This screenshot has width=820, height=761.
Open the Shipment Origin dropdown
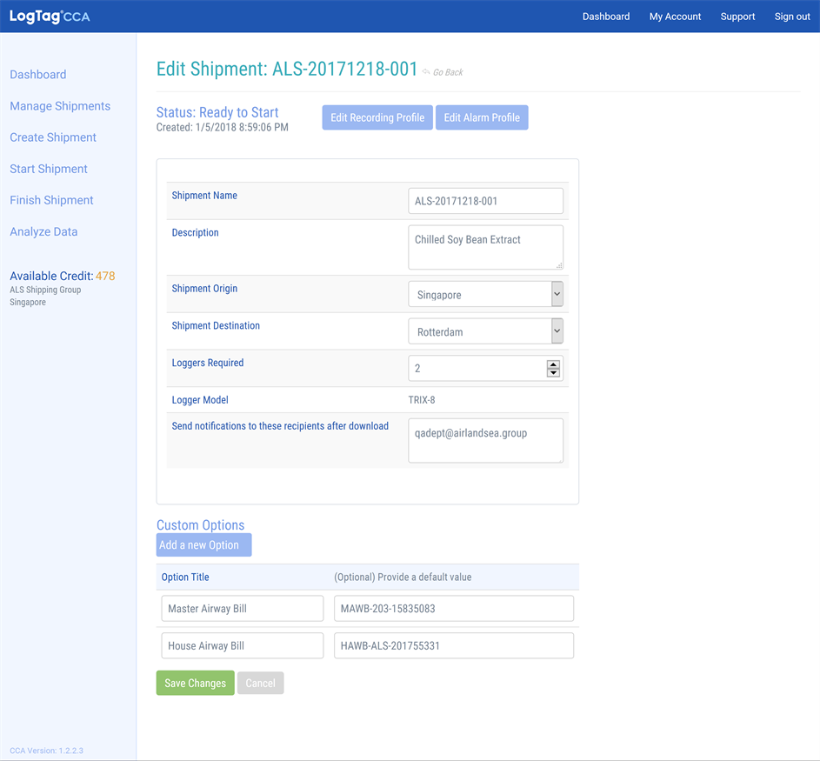coord(485,295)
